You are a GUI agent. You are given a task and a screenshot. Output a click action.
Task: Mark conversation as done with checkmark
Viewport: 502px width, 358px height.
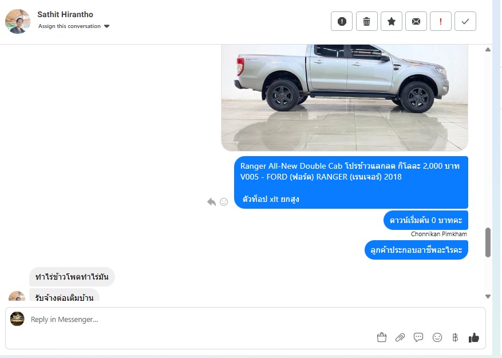pyautogui.click(x=465, y=21)
